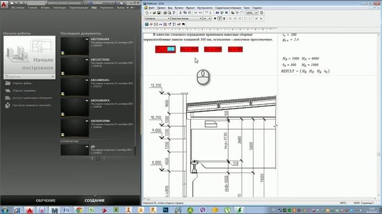Click AutoCAD help question mark icon

click(x=122, y=3)
